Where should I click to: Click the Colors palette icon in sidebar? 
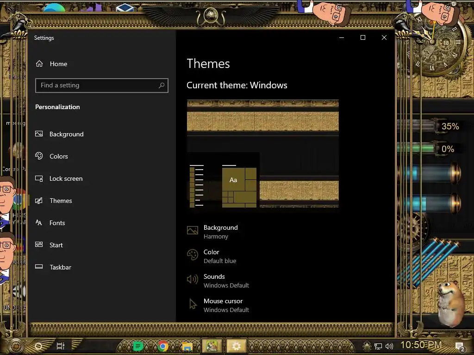click(x=39, y=156)
